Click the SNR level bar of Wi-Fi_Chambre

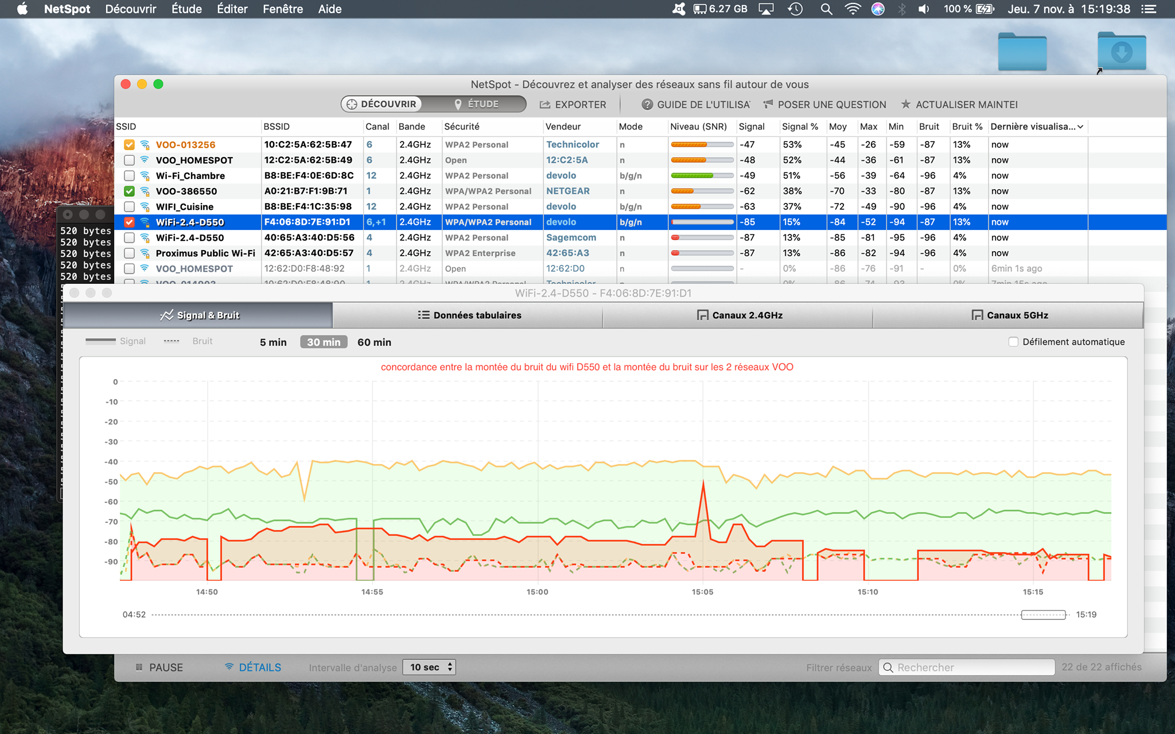click(x=702, y=175)
